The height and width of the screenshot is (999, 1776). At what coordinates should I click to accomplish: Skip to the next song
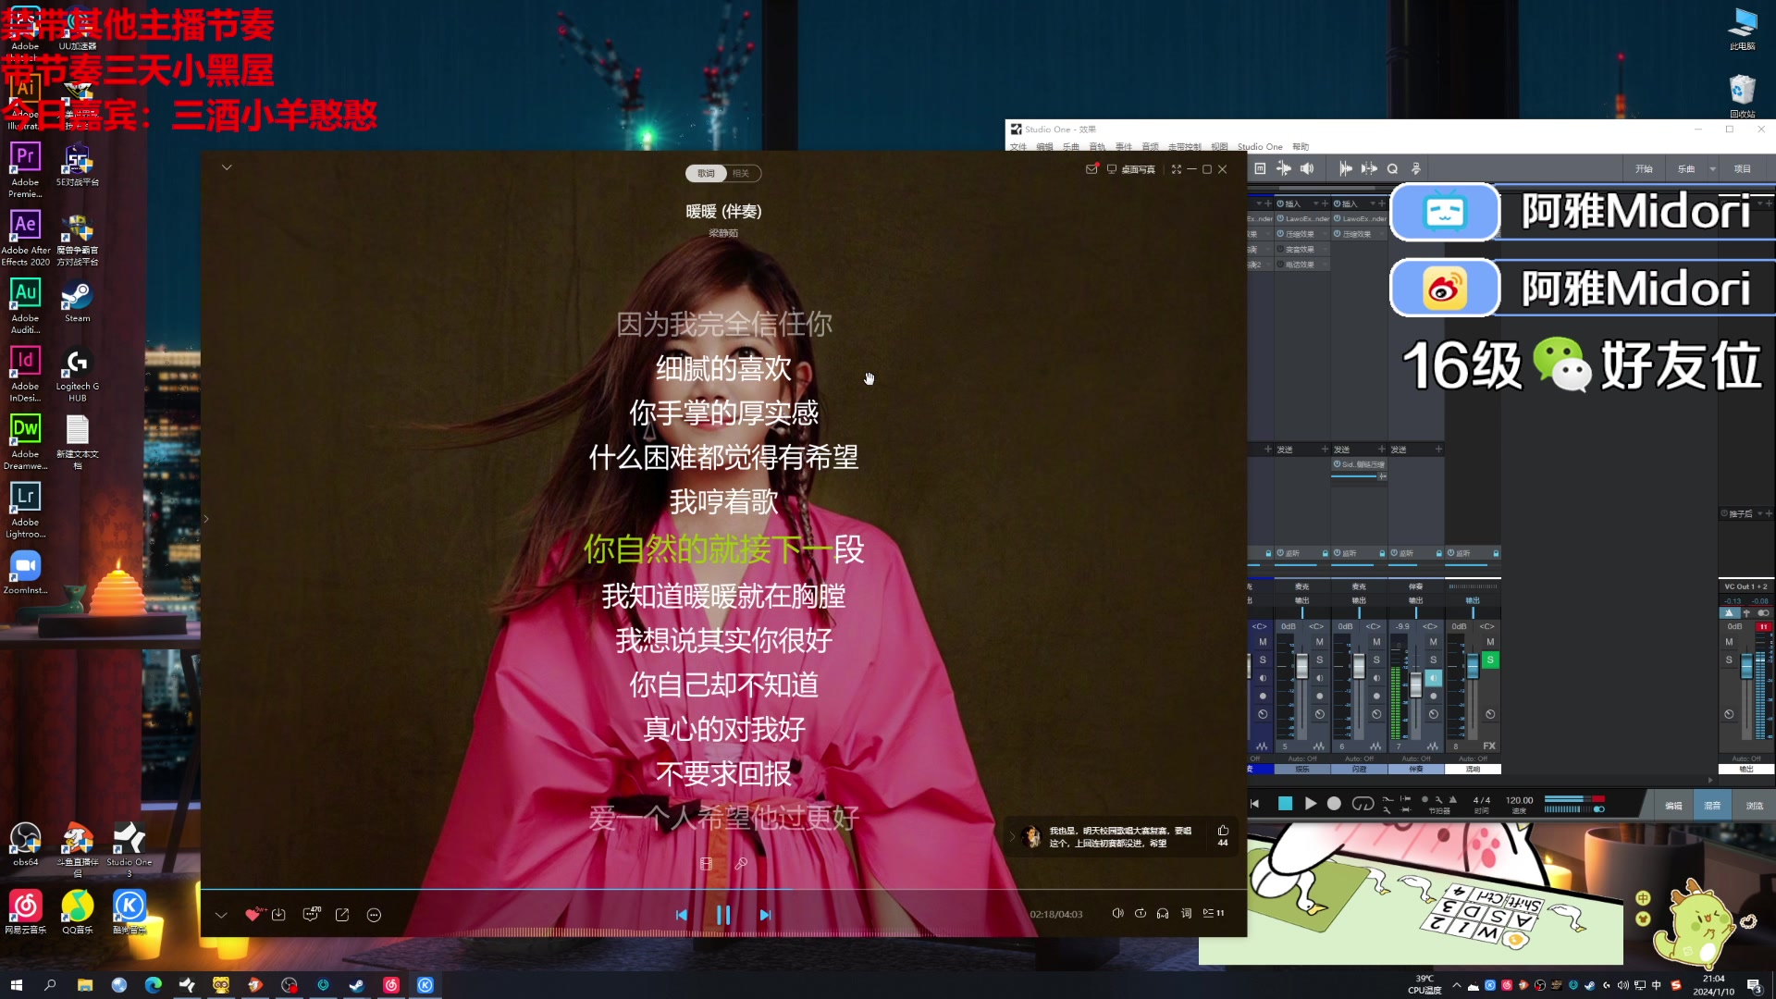[765, 915]
